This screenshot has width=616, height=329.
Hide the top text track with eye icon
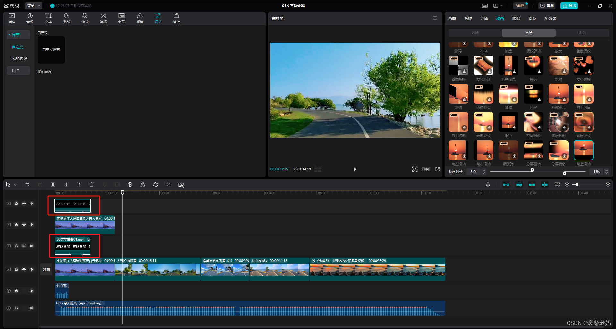pos(24,203)
